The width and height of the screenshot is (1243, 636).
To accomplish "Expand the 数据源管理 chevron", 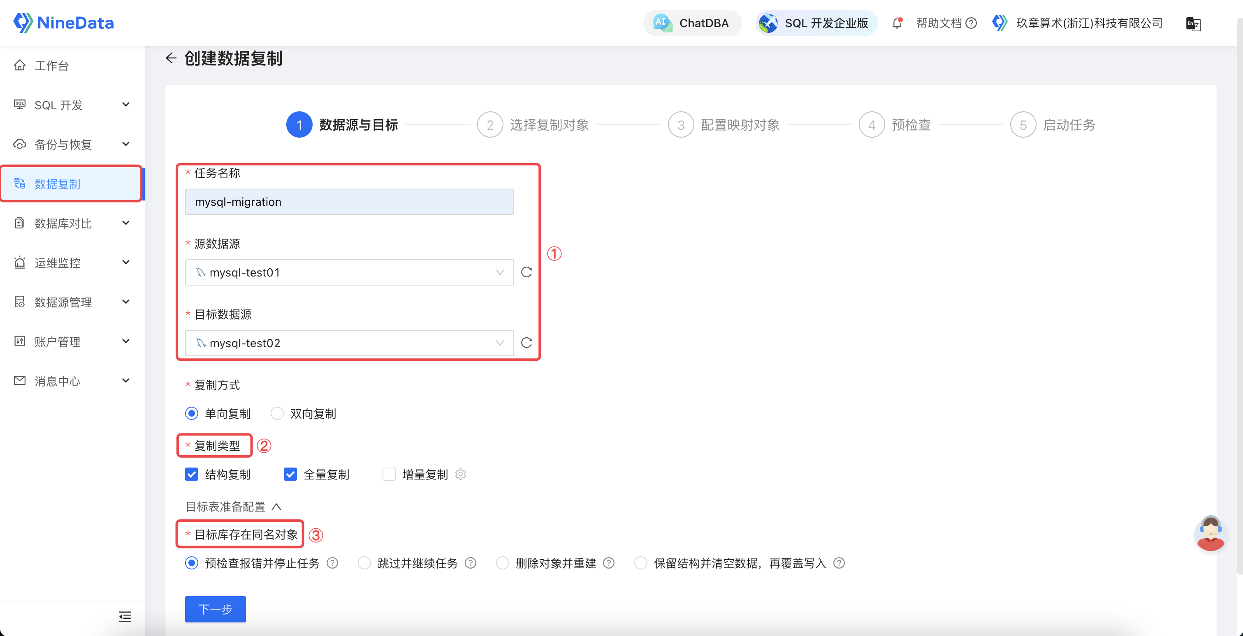I will click(x=126, y=302).
